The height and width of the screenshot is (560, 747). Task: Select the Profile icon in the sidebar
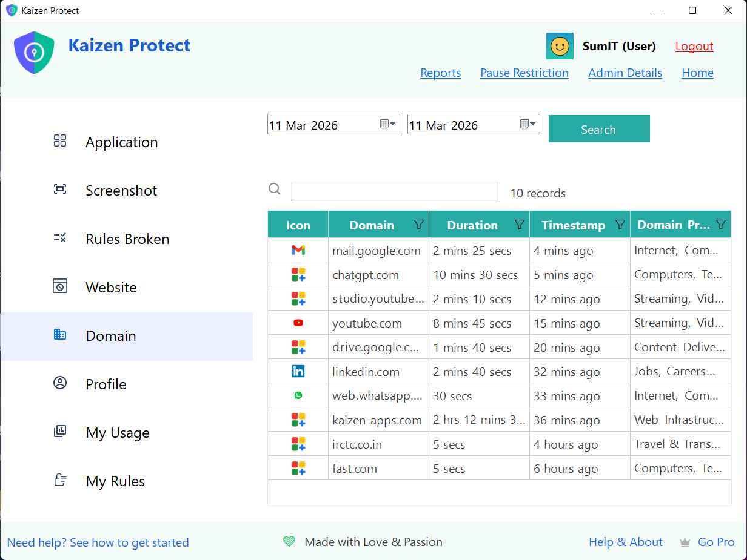coord(59,383)
